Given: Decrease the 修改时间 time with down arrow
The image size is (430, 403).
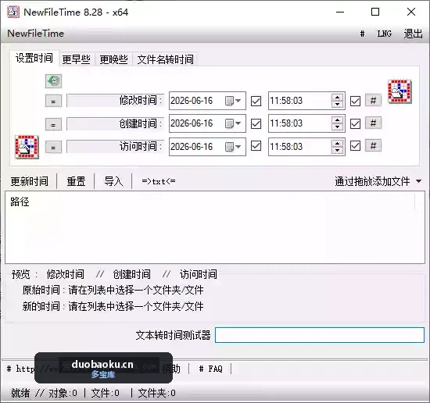Looking at the screenshot, I should point(338,104).
